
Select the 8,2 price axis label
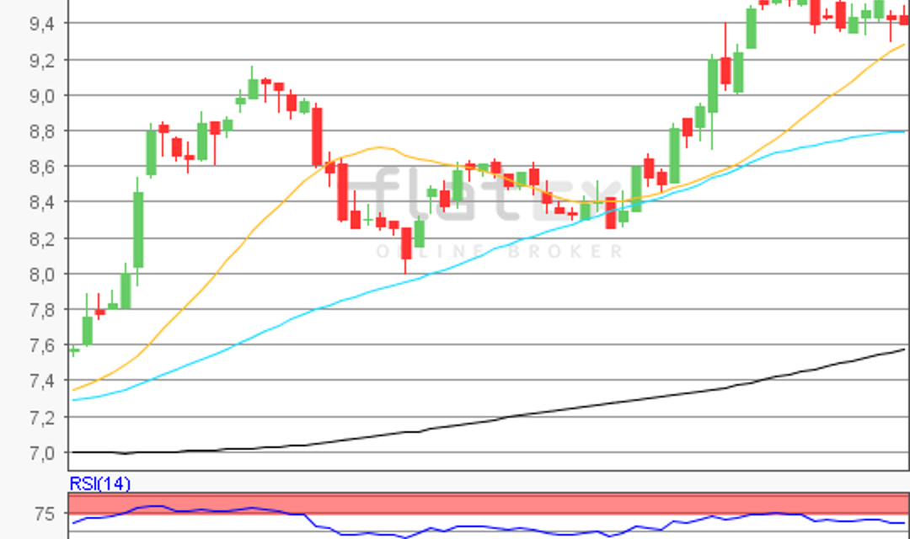[42, 239]
